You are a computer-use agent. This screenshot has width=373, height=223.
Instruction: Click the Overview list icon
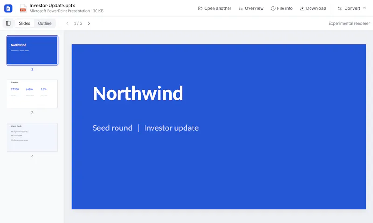coord(241,8)
